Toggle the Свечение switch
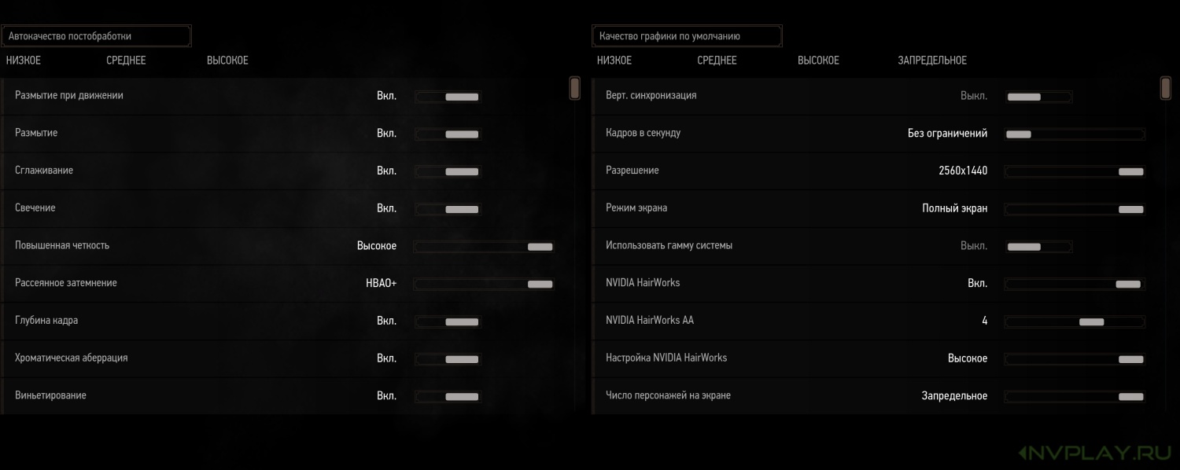This screenshot has height=470, width=1180. (448, 209)
